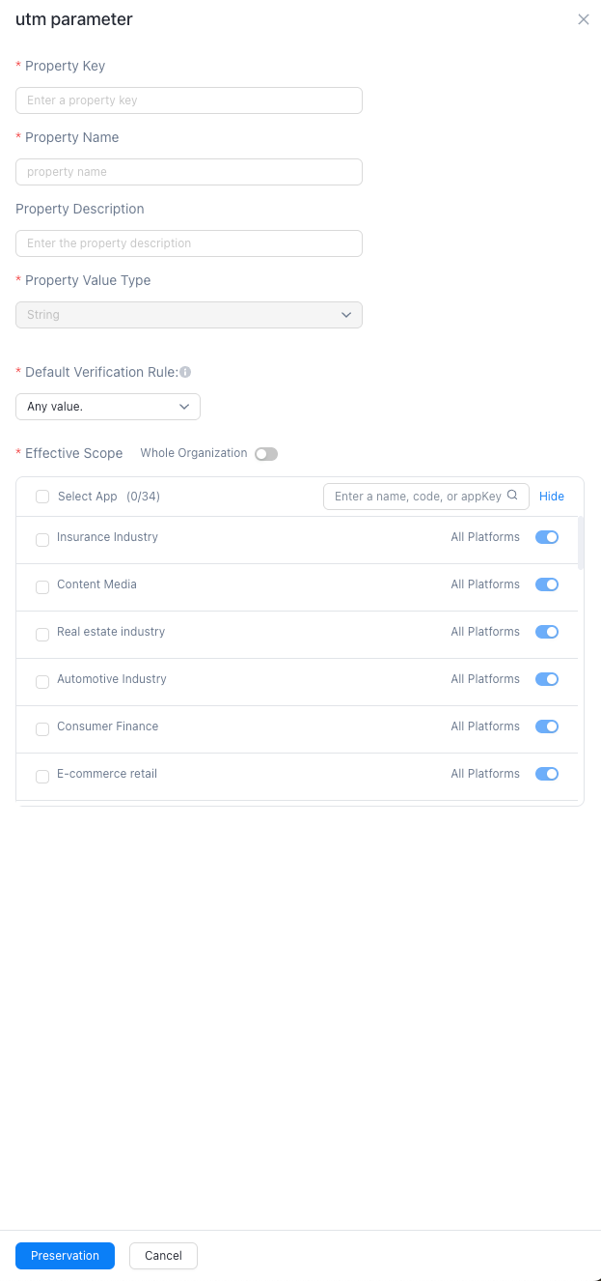Toggle the Whole Organization switch
The height and width of the screenshot is (1281, 601).
266,454
